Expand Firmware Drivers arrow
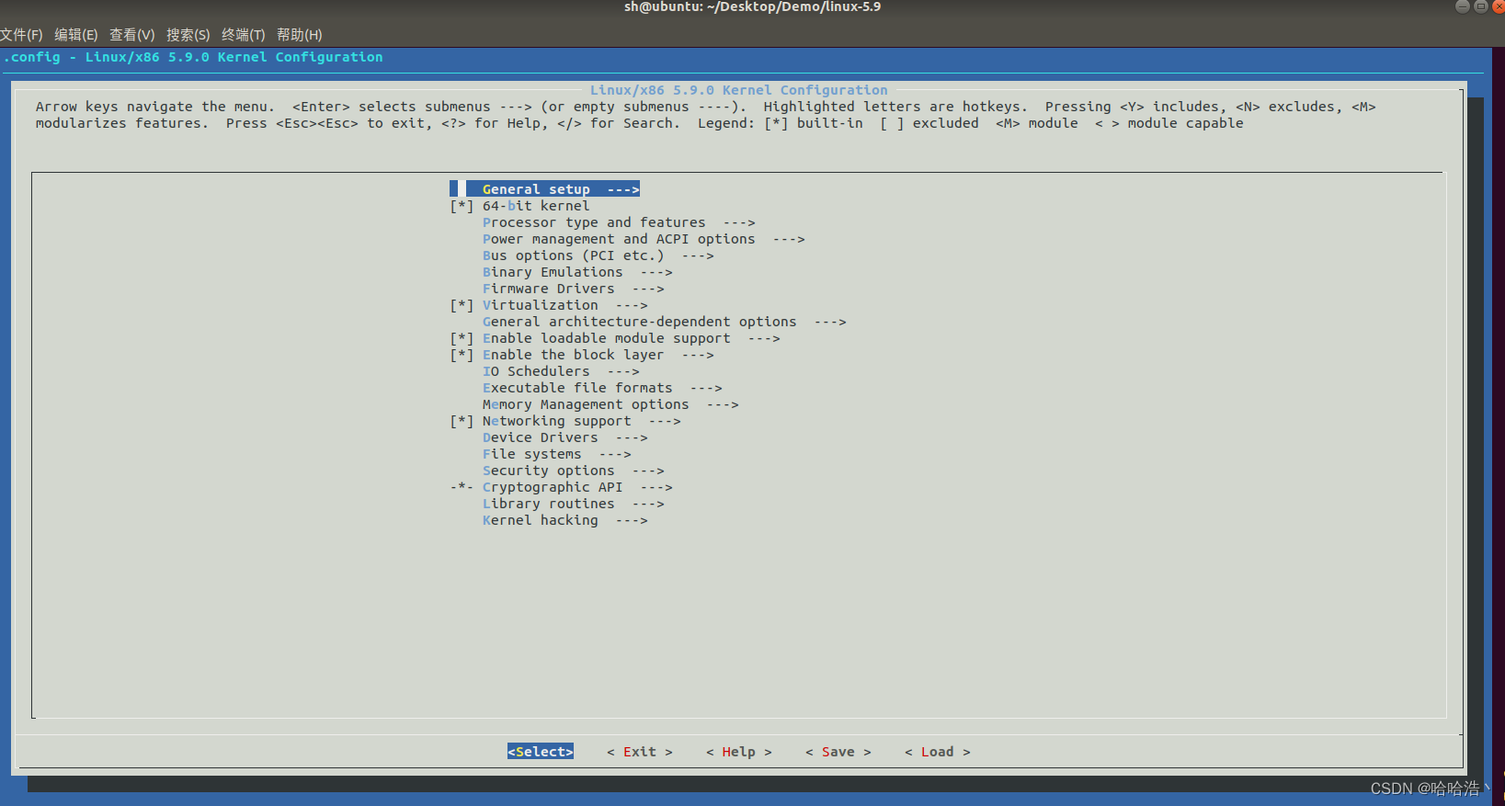The width and height of the screenshot is (1505, 806). [x=648, y=289]
